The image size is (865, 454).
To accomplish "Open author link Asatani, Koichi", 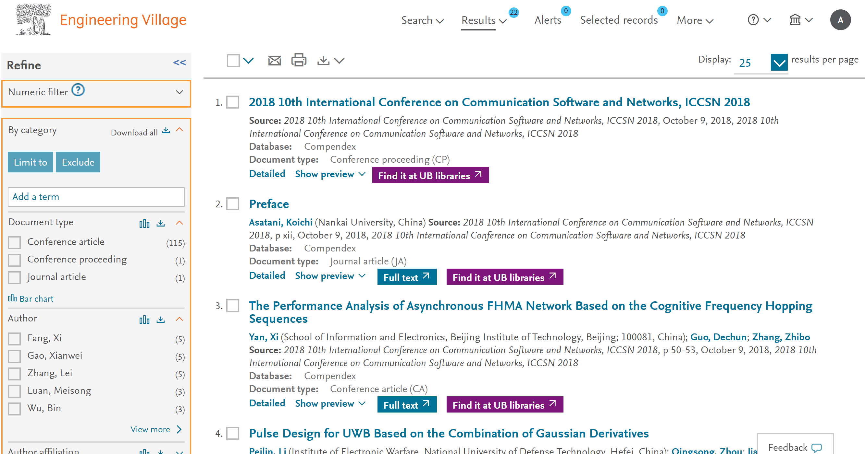I will coord(280,222).
